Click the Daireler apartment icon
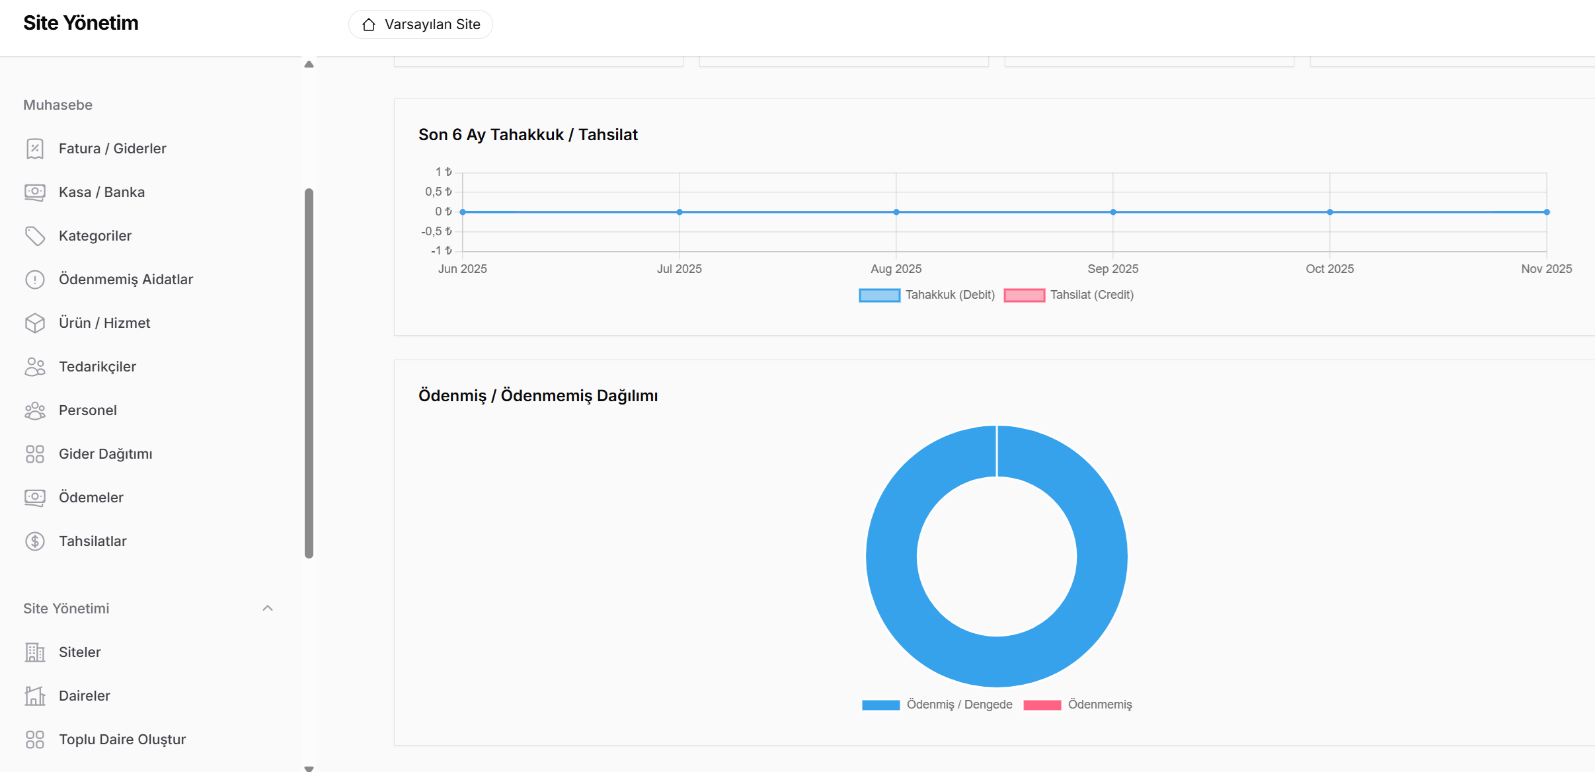The width and height of the screenshot is (1595, 772). coord(34,696)
